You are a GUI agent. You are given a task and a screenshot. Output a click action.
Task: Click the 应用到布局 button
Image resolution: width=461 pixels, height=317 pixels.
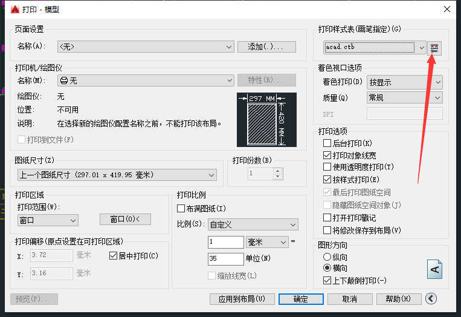coord(242,299)
